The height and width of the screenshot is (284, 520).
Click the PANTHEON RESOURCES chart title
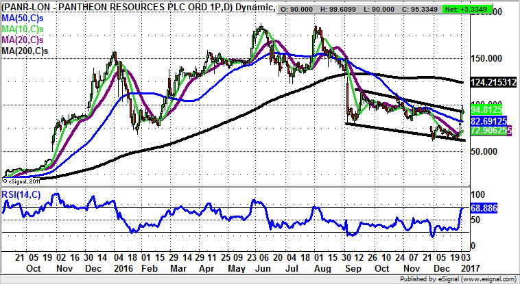pyautogui.click(x=137, y=8)
